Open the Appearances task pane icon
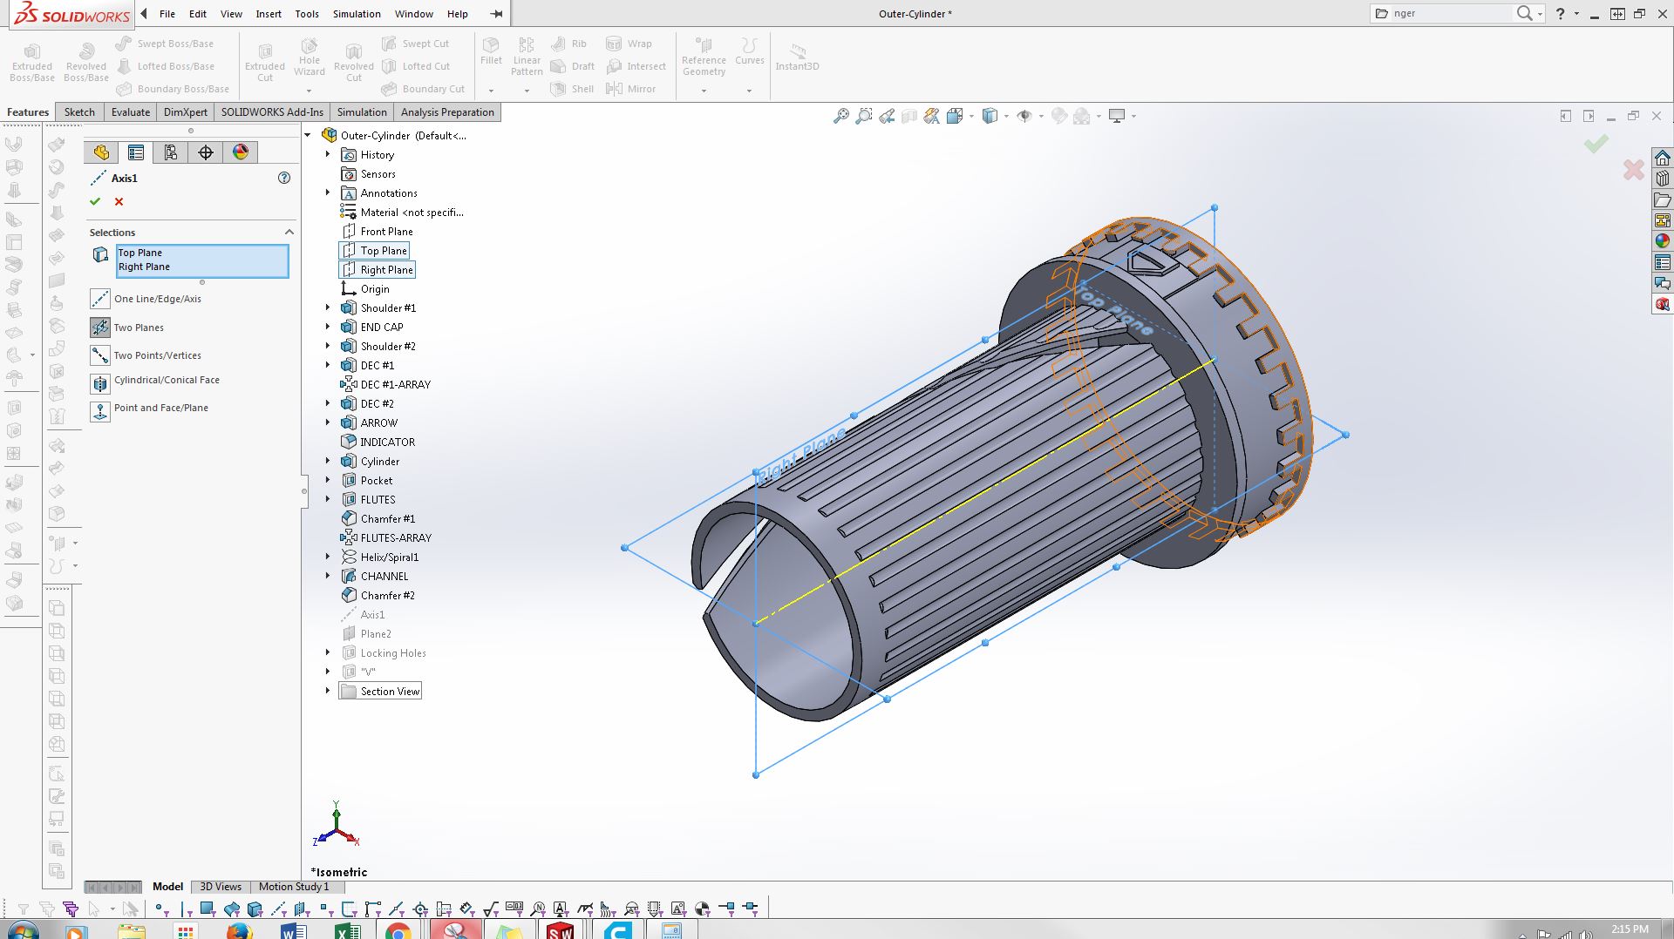The width and height of the screenshot is (1674, 939). point(1663,241)
